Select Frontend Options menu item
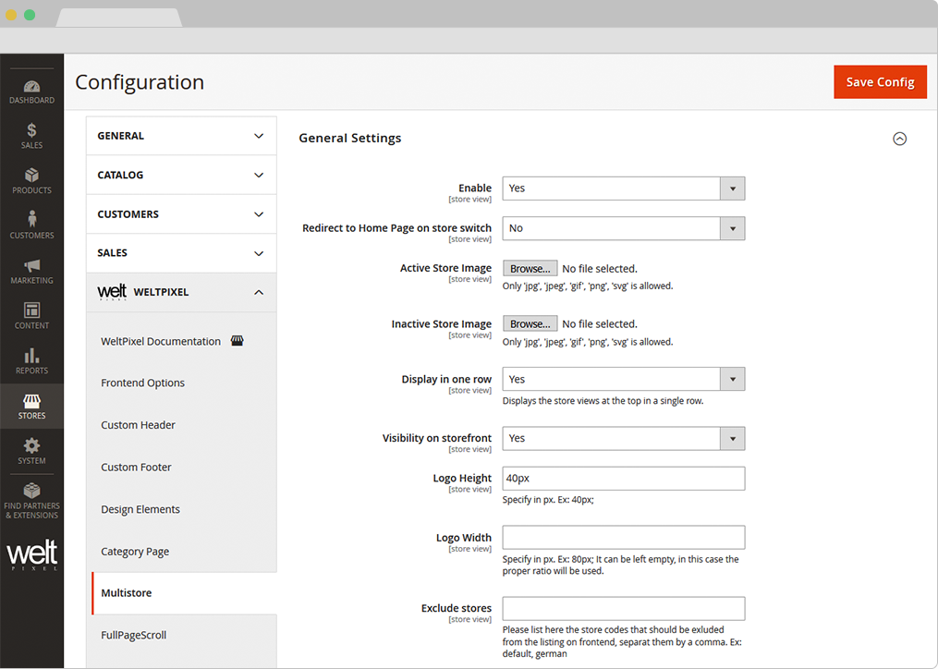The height and width of the screenshot is (669, 938). tap(142, 383)
